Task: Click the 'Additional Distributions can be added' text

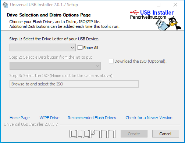Action: [64, 26]
